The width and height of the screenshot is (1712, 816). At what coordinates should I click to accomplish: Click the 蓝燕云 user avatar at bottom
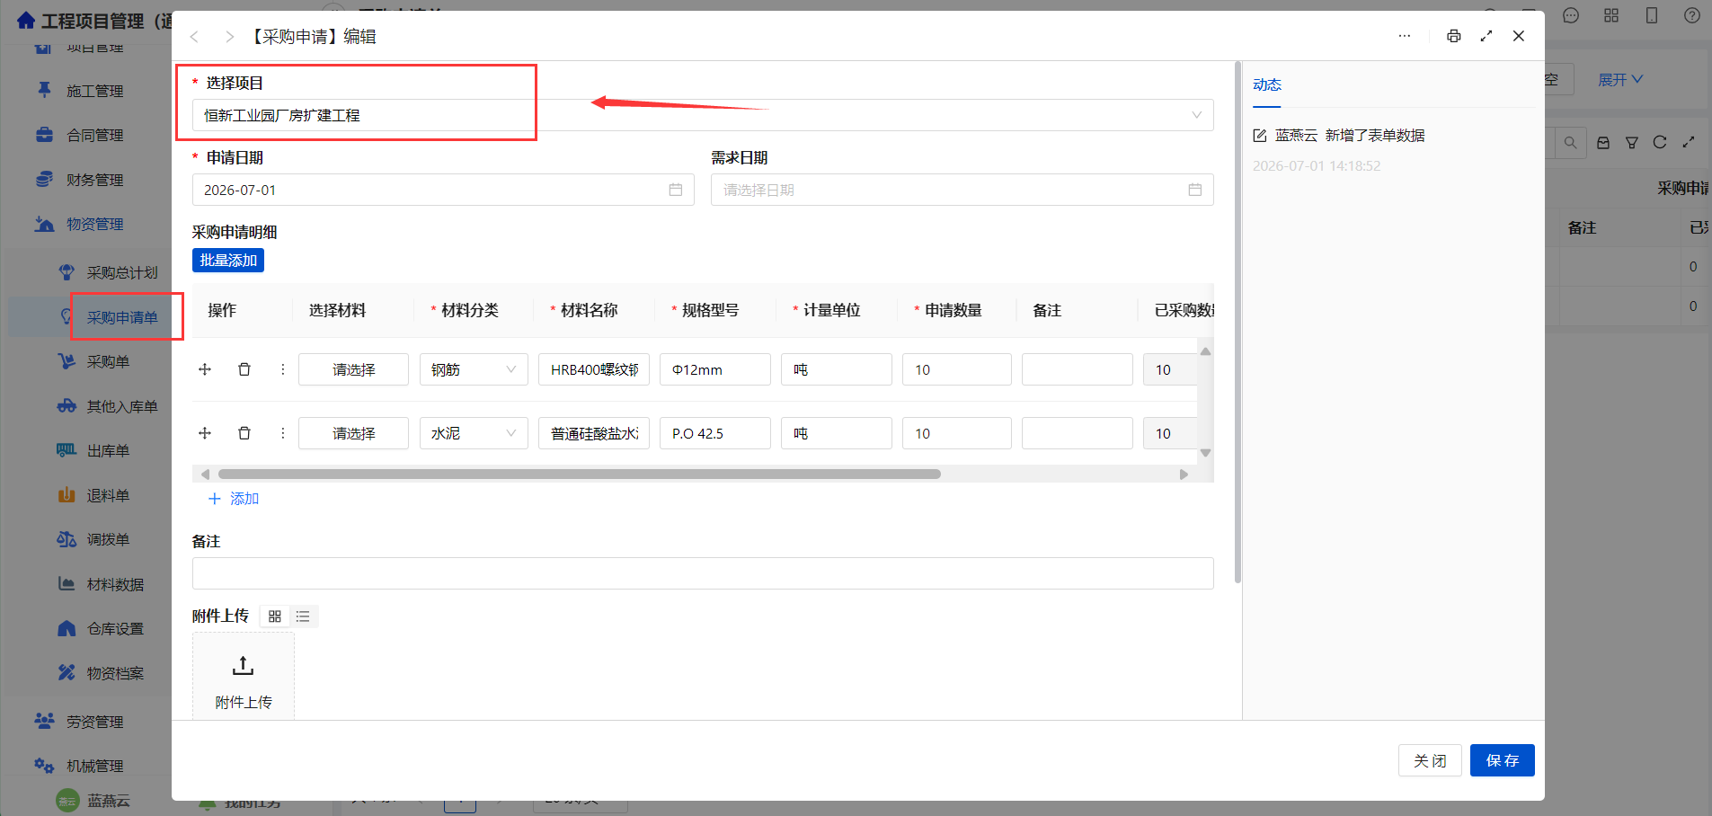67,800
